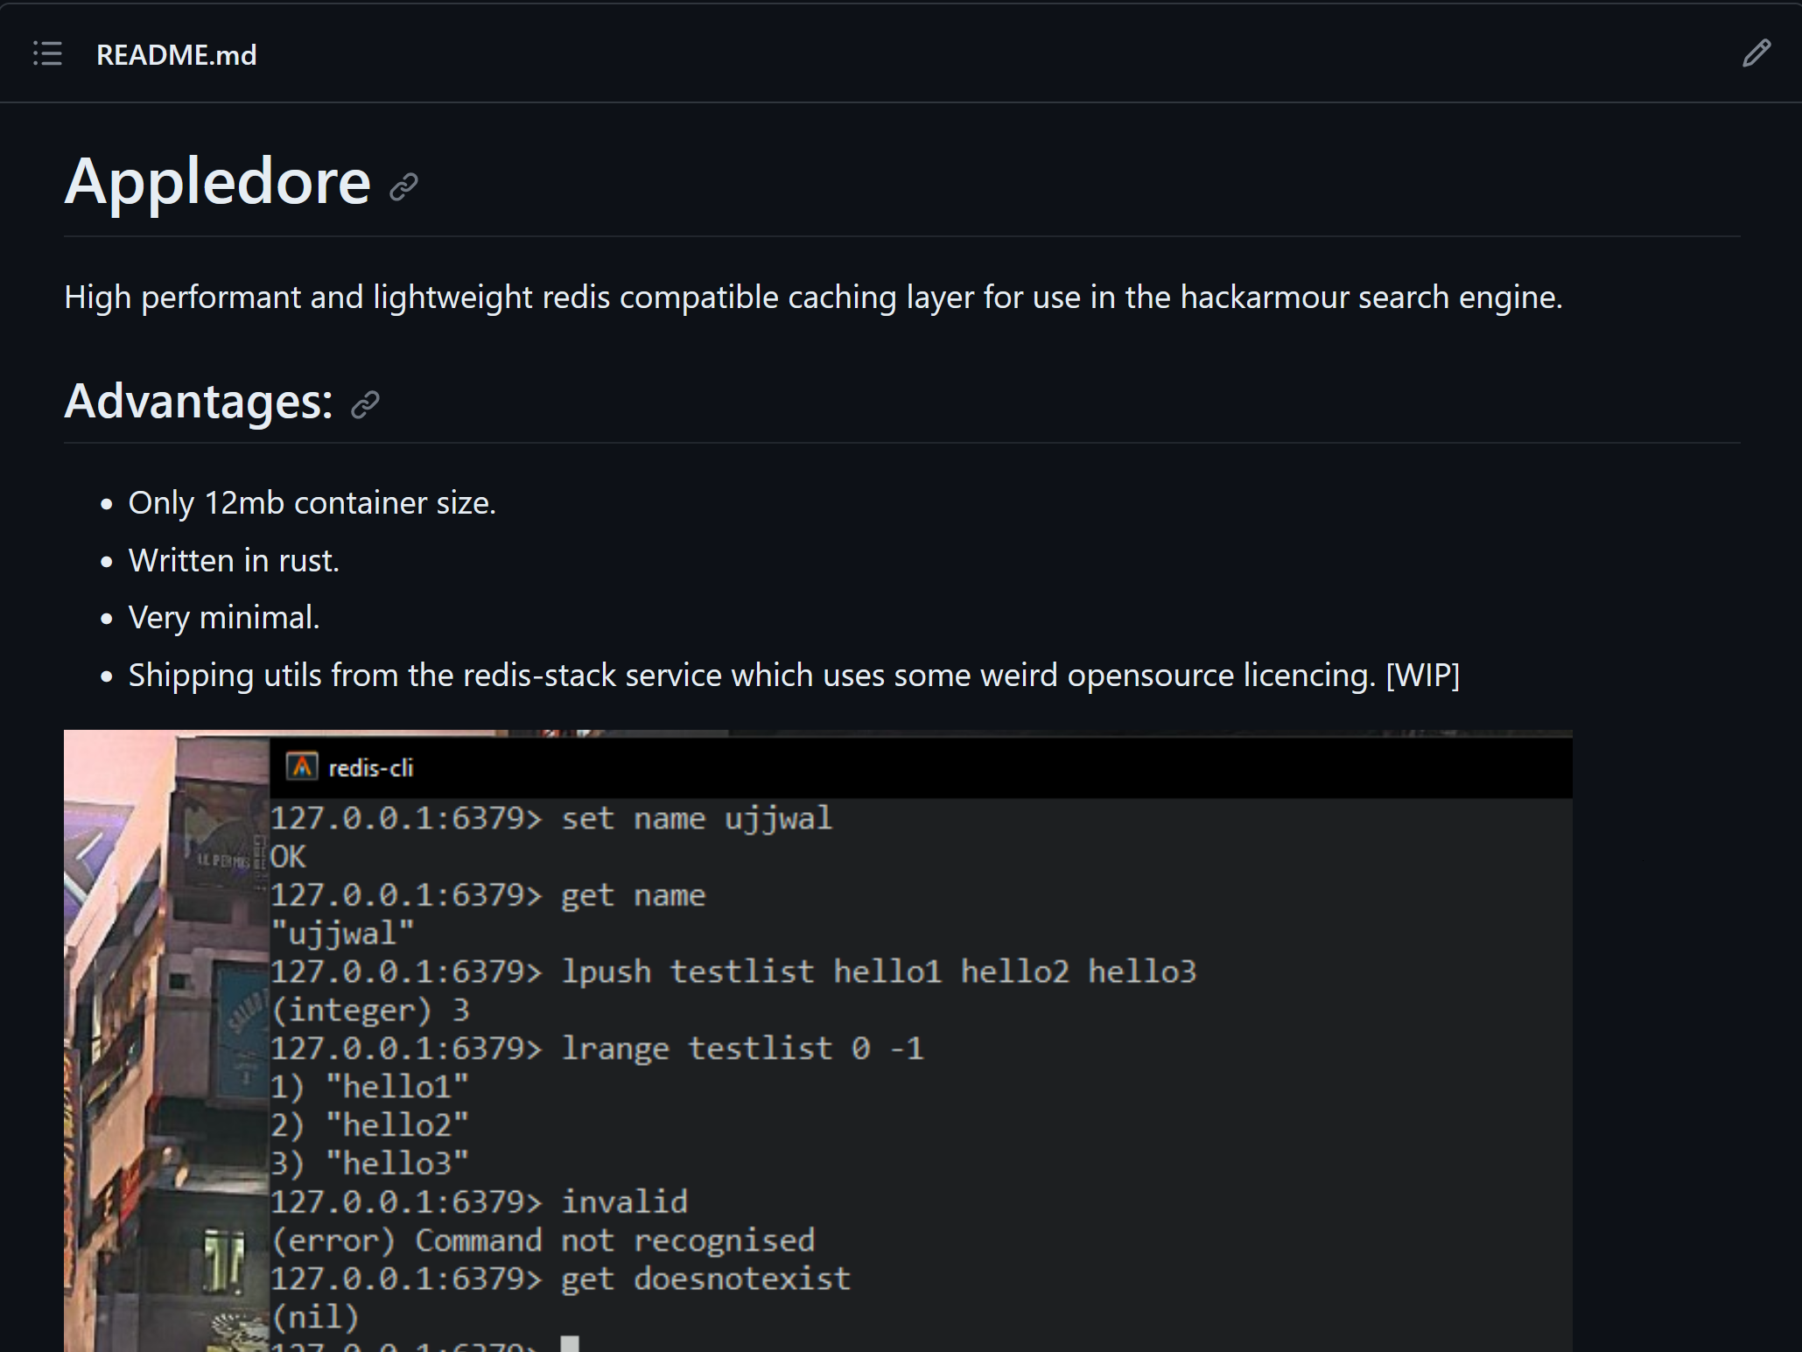This screenshot has width=1802, height=1352.
Task: Click the Very minimal bullet
Action: point(224,618)
